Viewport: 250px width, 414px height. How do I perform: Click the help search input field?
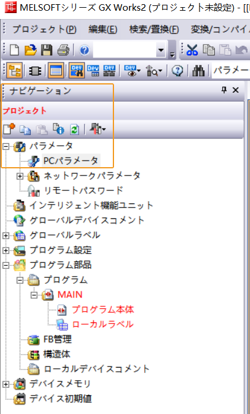click(x=125, y=49)
